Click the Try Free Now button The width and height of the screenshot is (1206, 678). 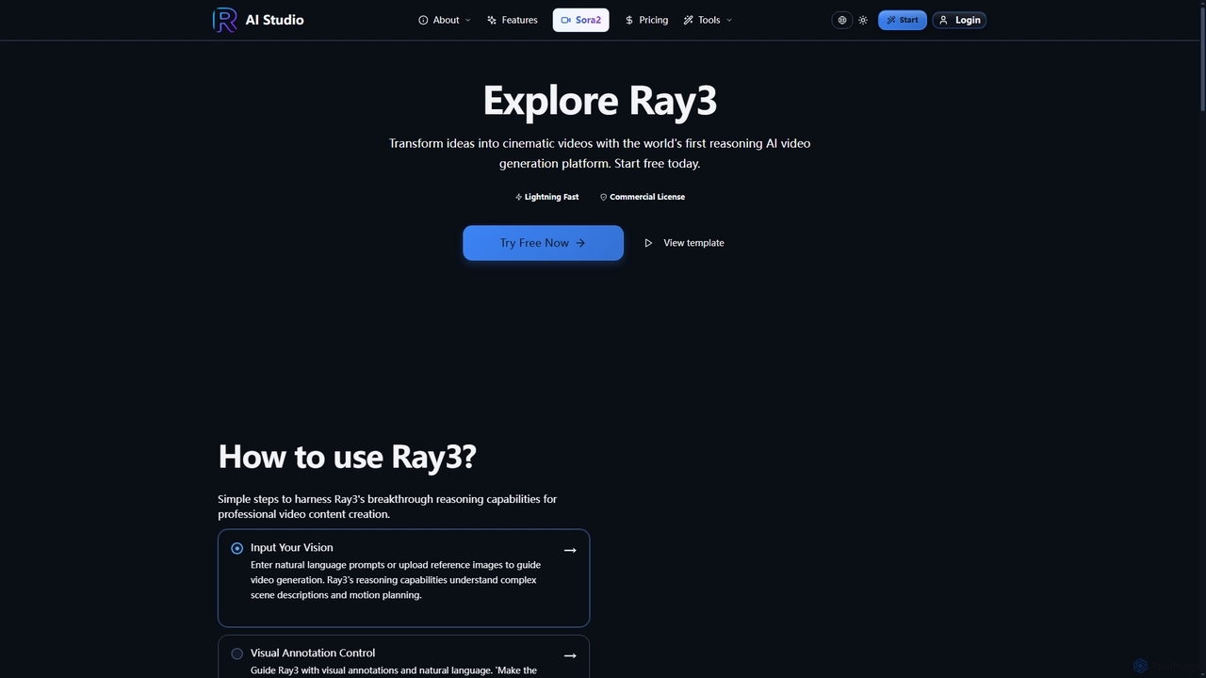543,243
